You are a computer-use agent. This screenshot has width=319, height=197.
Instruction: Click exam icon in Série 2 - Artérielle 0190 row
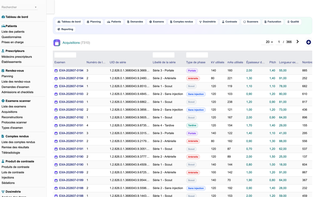56,157
